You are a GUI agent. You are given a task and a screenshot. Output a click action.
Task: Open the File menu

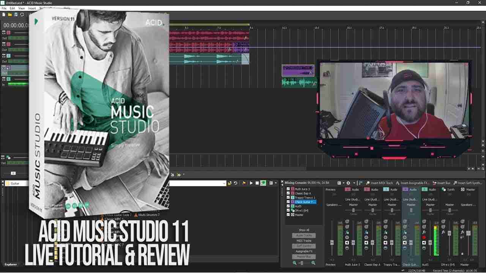[4, 8]
